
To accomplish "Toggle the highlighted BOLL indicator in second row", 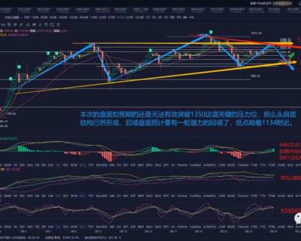I will click(83, 195).
